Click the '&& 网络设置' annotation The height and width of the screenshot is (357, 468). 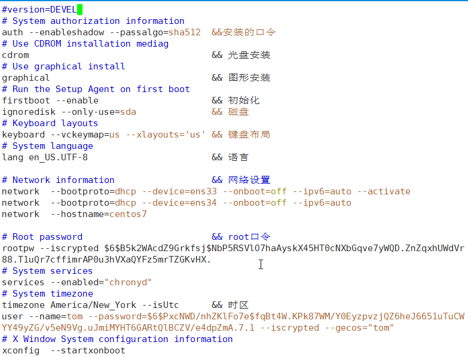point(241,179)
